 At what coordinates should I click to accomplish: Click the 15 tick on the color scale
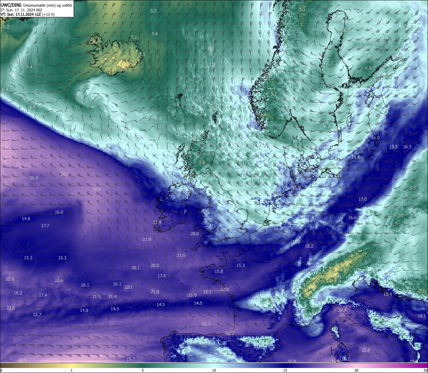tap(285, 370)
